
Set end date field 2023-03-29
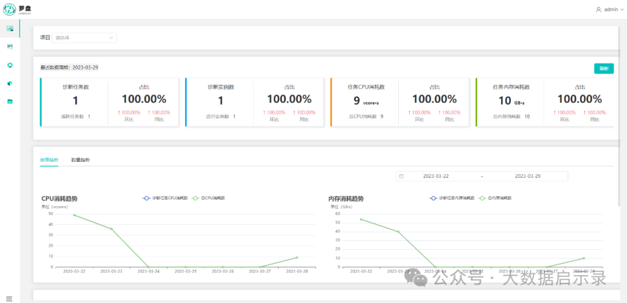click(528, 176)
